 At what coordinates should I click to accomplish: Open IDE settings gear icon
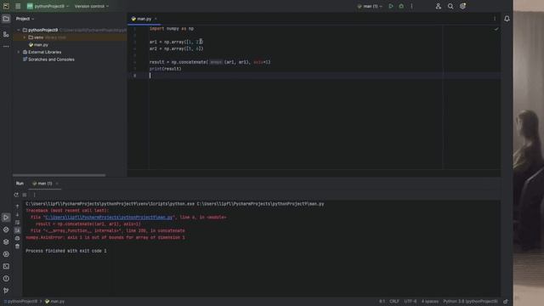click(462, 6)
